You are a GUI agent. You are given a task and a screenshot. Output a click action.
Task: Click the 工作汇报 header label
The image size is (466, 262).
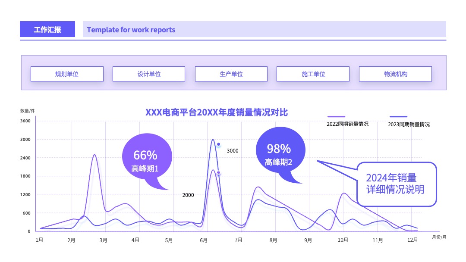coord(47,29)
